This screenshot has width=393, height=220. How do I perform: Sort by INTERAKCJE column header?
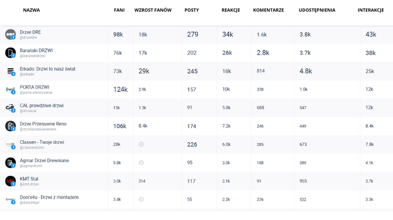371,10
